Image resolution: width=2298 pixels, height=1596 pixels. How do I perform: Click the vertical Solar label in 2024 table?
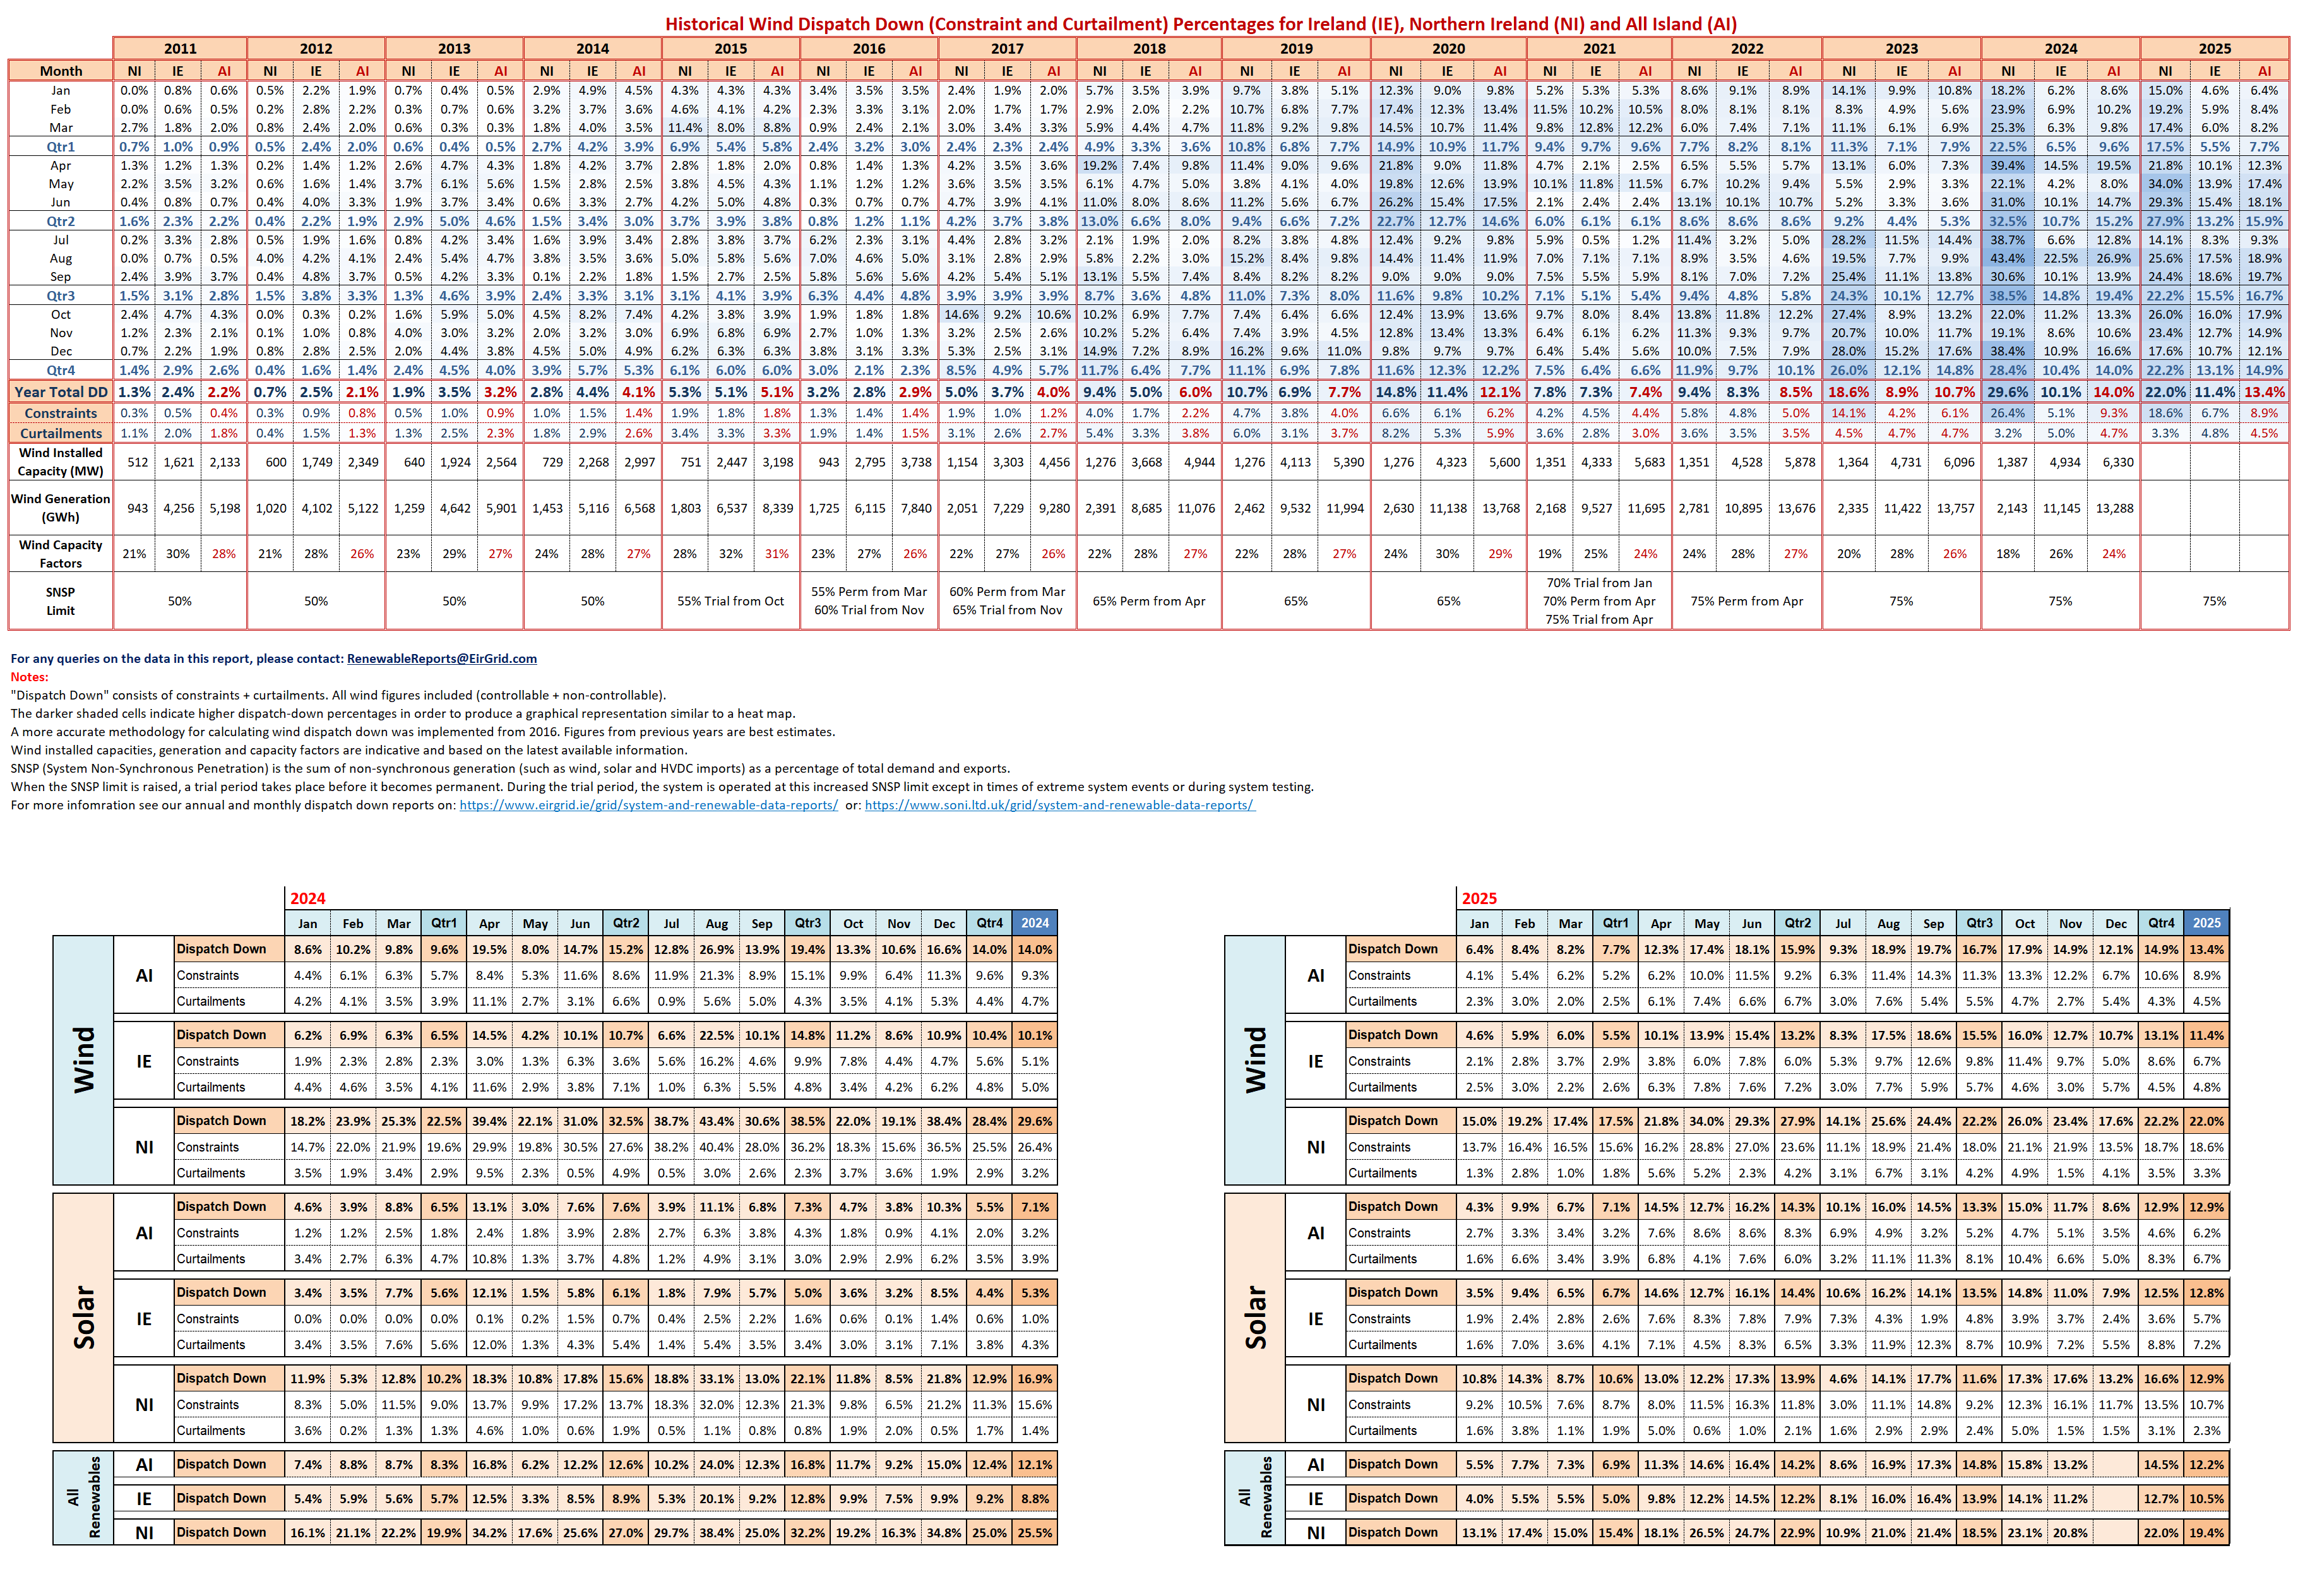coord(84,1317)
